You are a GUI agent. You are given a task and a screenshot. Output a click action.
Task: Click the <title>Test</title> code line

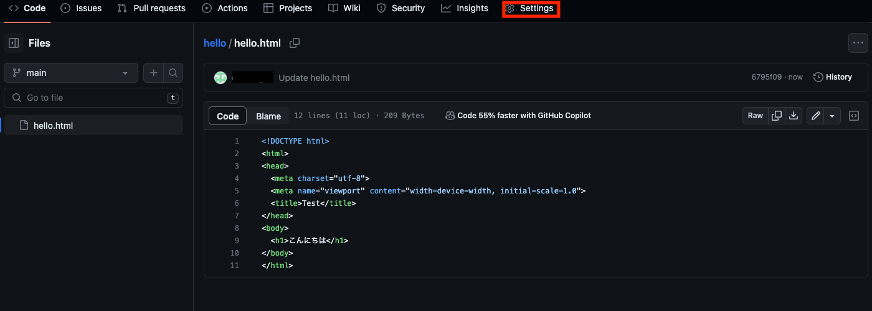tap(313, 203)
